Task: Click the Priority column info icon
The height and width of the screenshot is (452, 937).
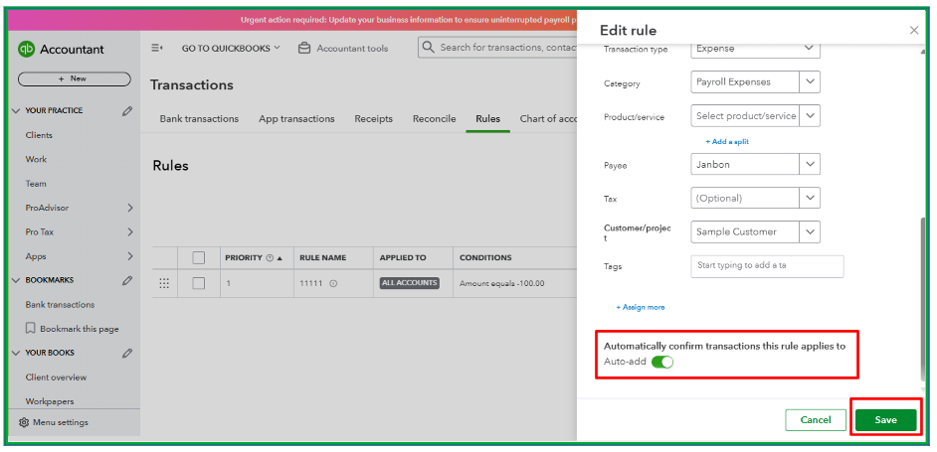Action: (x=270, y=258)
